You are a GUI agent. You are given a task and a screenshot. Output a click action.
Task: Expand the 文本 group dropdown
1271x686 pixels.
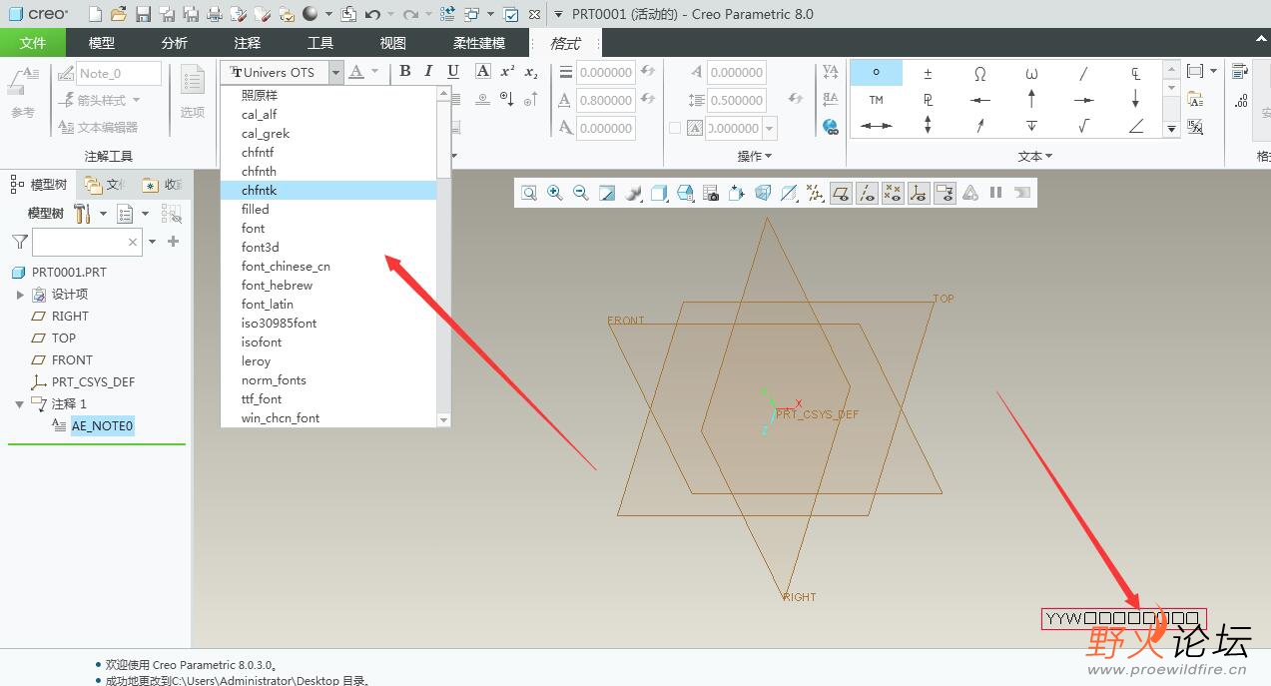pos(1035,157)
